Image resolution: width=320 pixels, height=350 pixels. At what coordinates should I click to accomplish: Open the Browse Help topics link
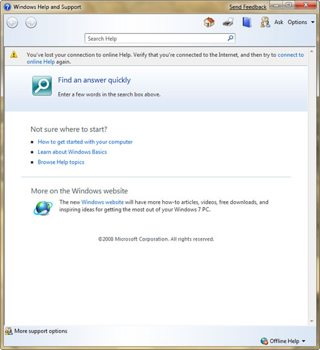tap(61, 162)
